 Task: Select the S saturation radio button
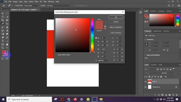tap(96, 42)
